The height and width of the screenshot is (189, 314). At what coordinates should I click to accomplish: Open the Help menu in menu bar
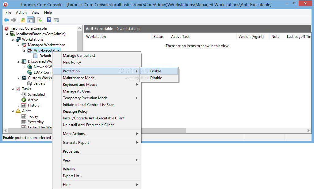tap(48, 12)
